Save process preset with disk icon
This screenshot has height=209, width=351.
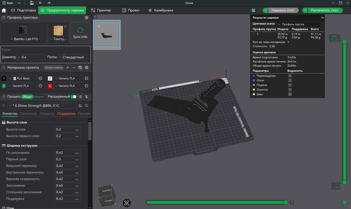(x=80, y=106)
